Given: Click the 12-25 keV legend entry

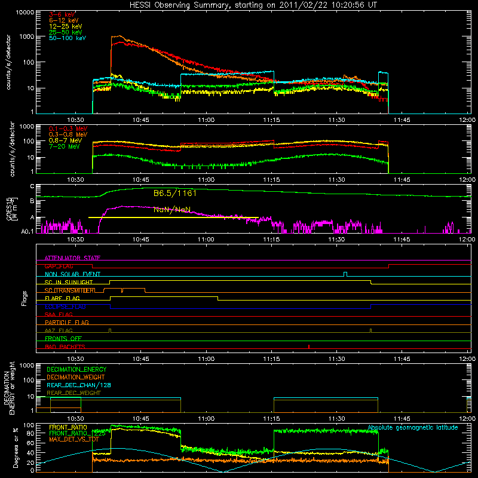Looking at the screenshot, I should [x=66, y=26].
